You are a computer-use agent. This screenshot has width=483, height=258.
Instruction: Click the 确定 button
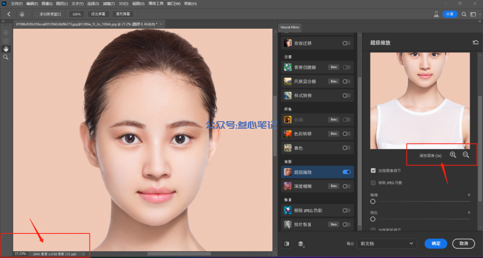click(x=436, y=244)
